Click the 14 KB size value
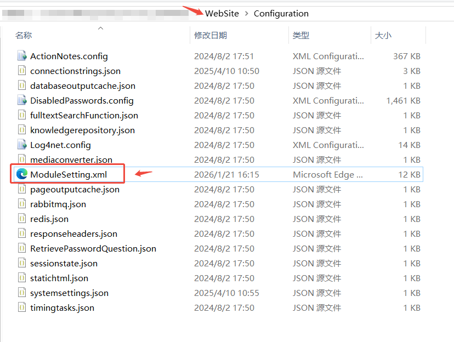 [x=409, y=145]
